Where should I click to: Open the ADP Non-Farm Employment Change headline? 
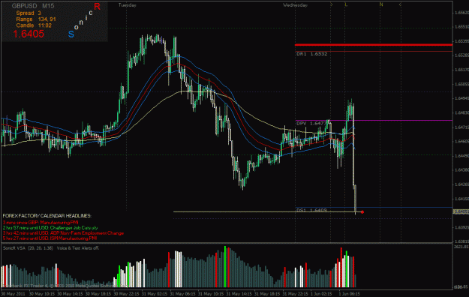tap(63, 233)
